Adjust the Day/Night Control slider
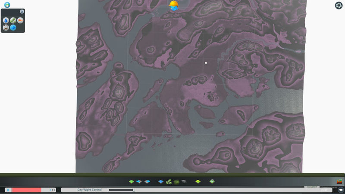 pos(134,190)
